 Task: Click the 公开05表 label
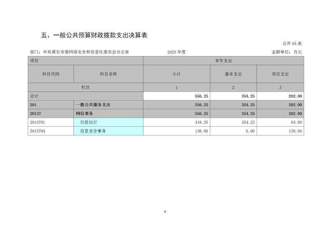(292, 44)
